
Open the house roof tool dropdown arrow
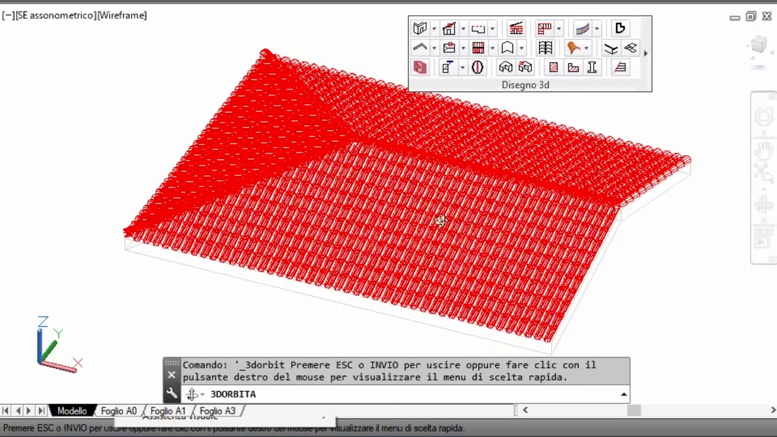tap(463, 29)
